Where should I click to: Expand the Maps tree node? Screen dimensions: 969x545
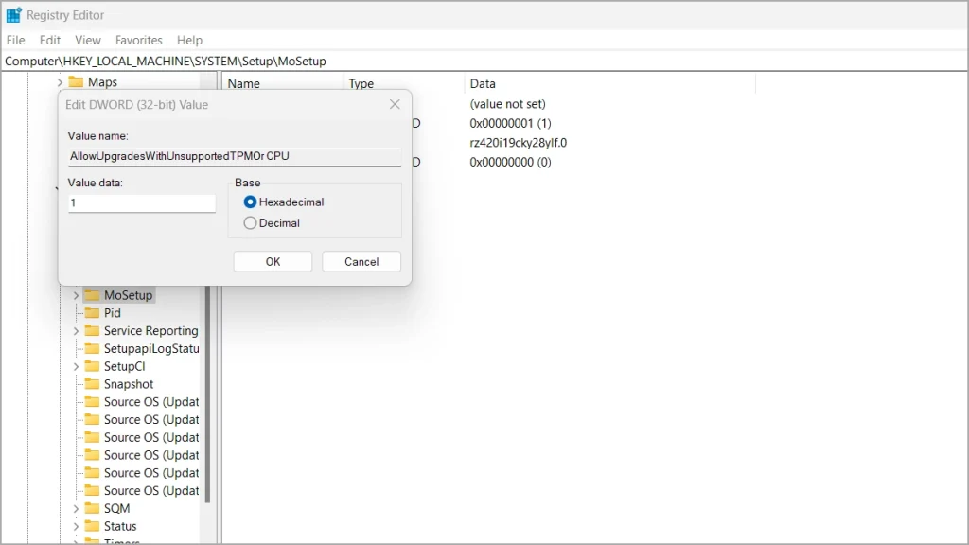(60, 82)
